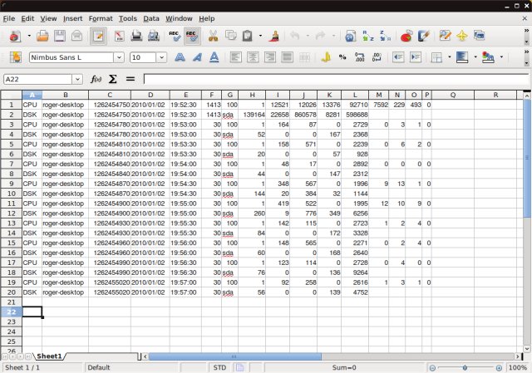Click the zoom out minus button
This screenshot has width=532, height=373.
pos(432,367)
